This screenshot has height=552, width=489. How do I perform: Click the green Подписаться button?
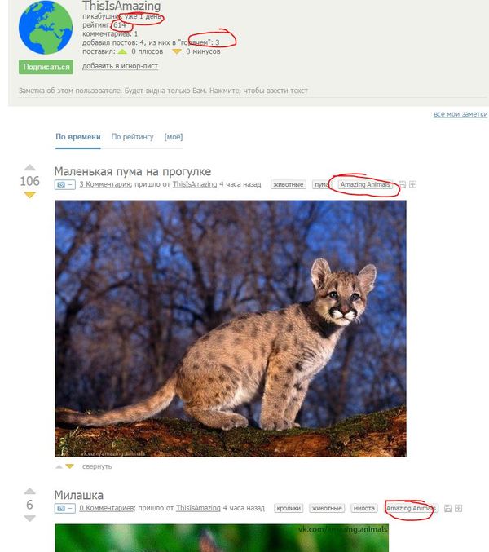(46, 67)
